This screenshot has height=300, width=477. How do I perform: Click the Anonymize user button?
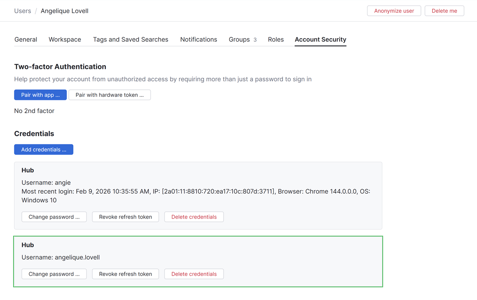[394, 11]
